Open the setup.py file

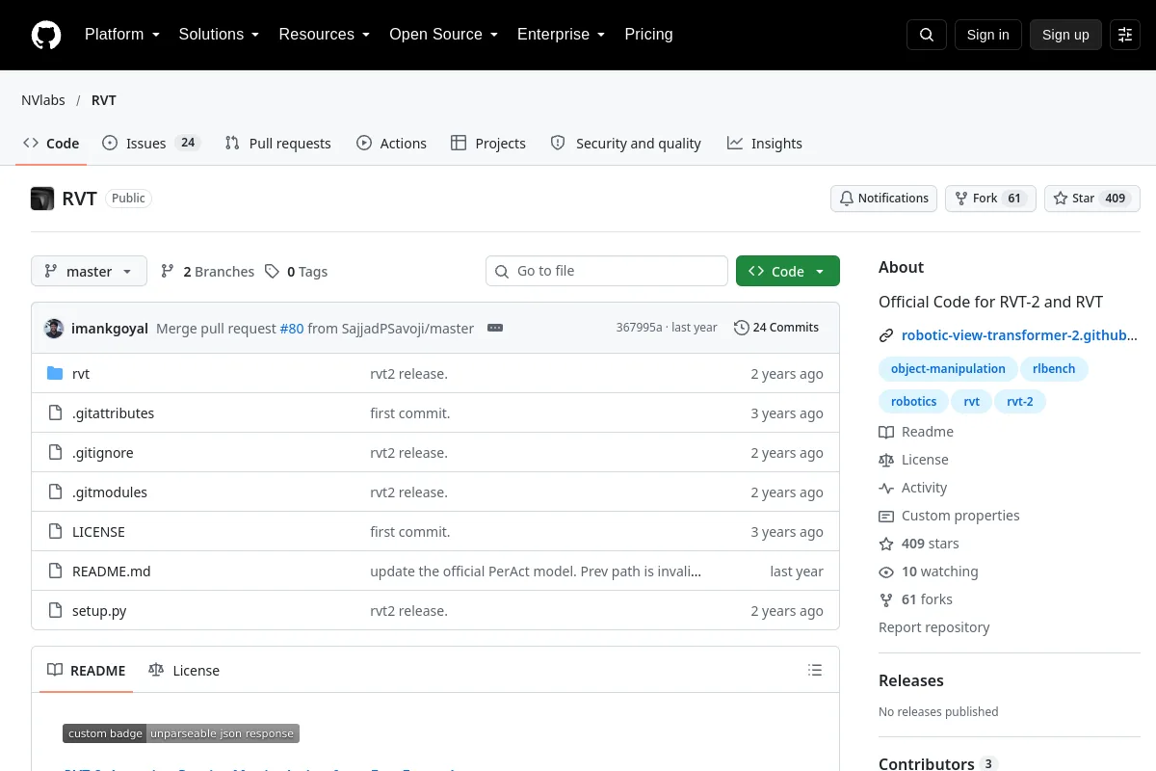[x=99, y=611]
